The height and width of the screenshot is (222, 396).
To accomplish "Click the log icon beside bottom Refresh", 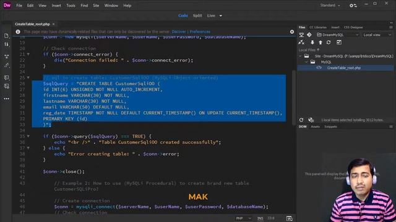I will [x=311, y=120].
